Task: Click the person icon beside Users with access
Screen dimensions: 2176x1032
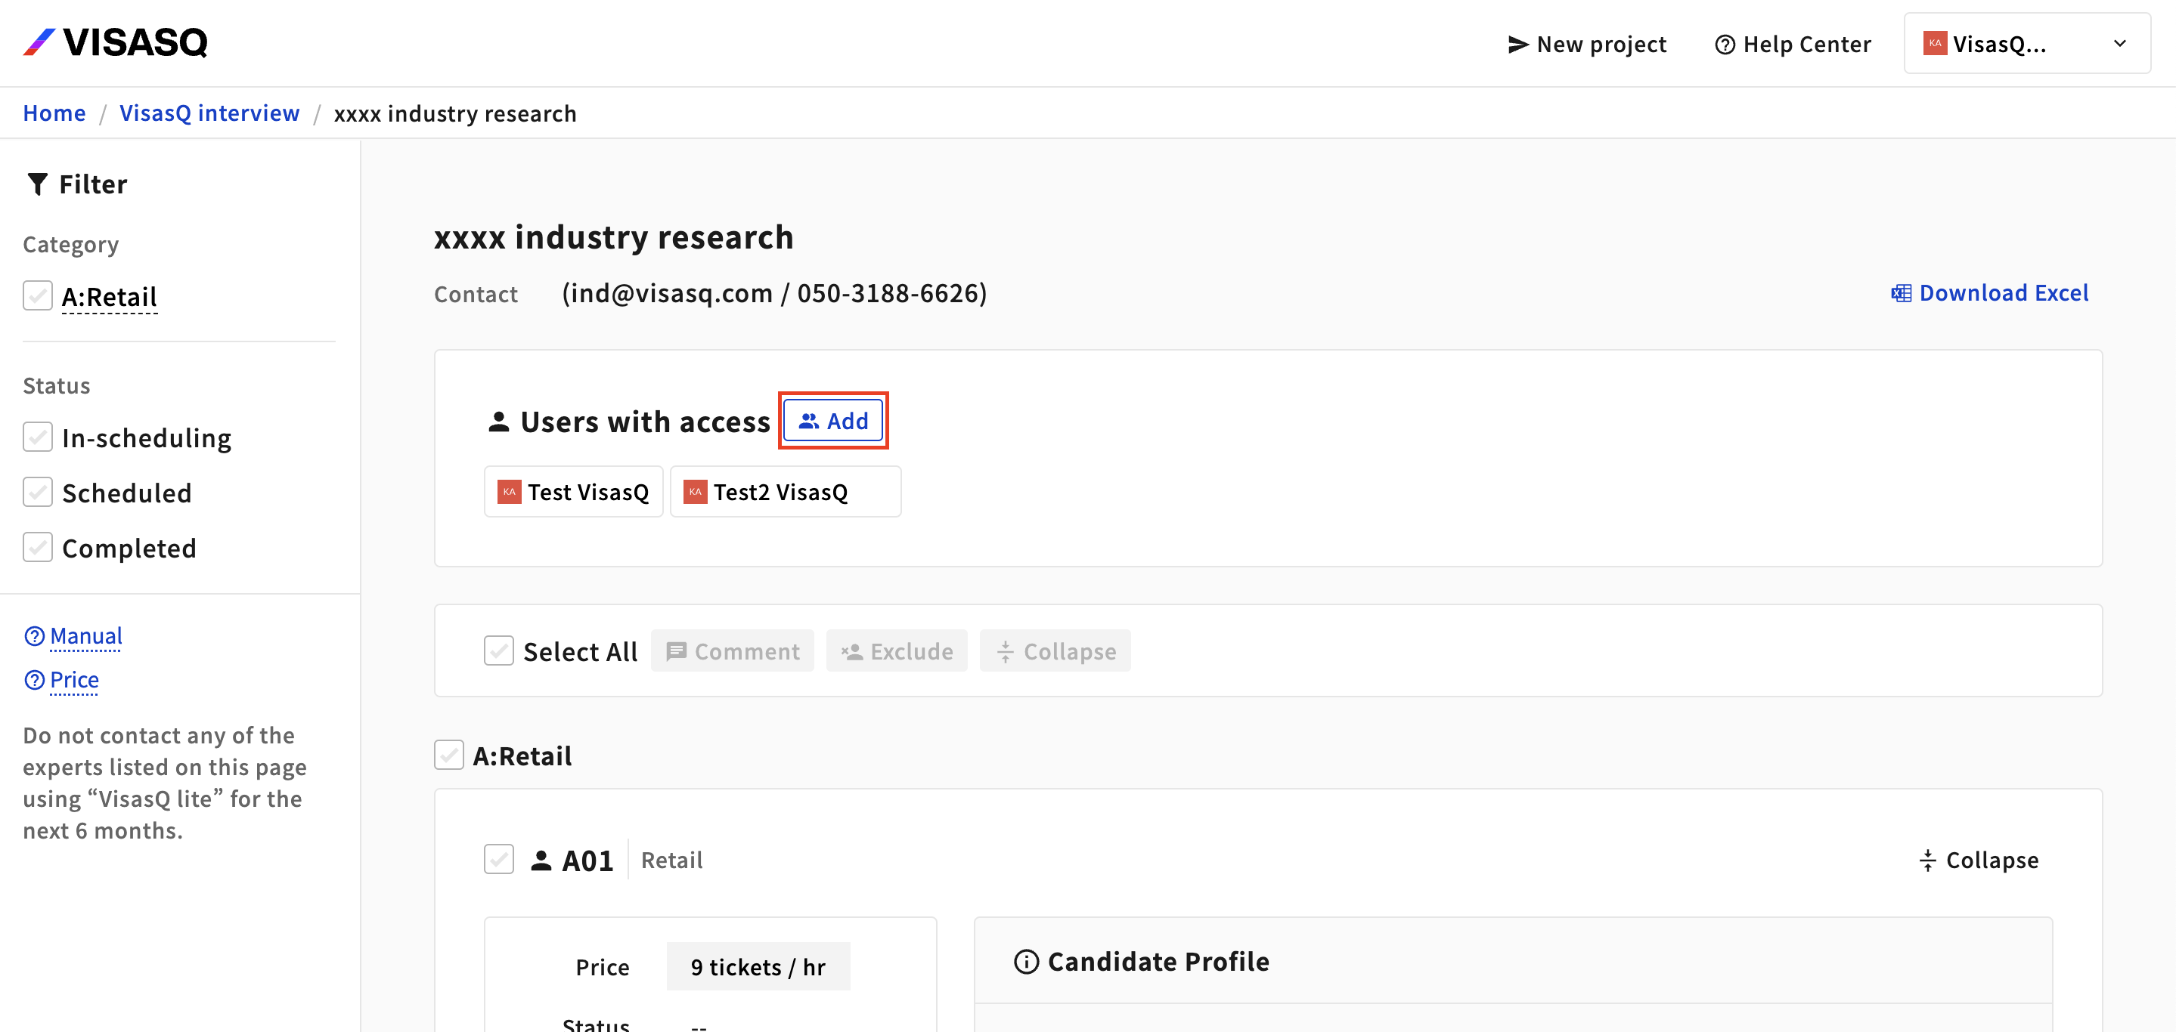Action: (x=498, y=421)
